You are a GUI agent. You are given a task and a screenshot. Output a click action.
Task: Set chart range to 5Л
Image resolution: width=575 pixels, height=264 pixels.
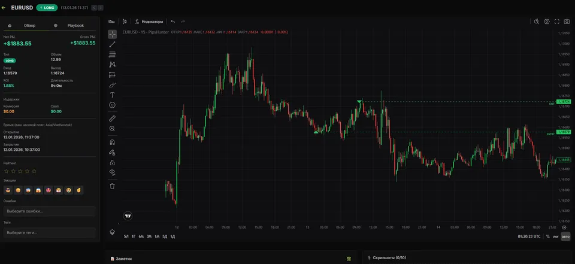[x=126, y=237]
